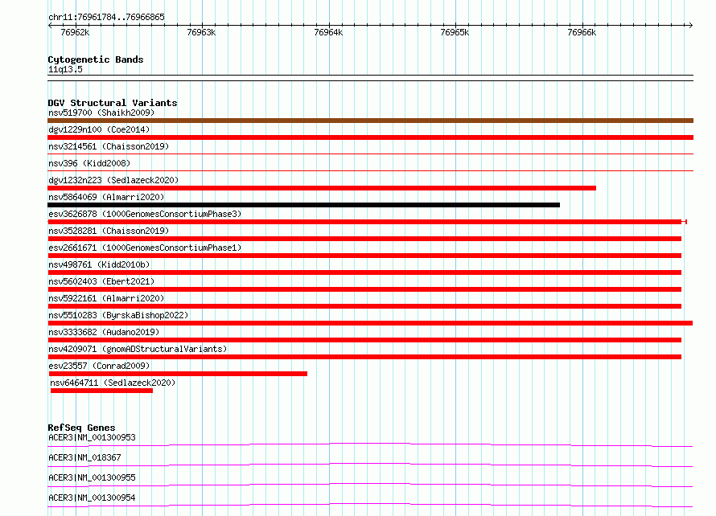716x516 pixels.
Task: Open the nsv5602403 (Ebert2021) label
Action: click(x=101, y=281)
